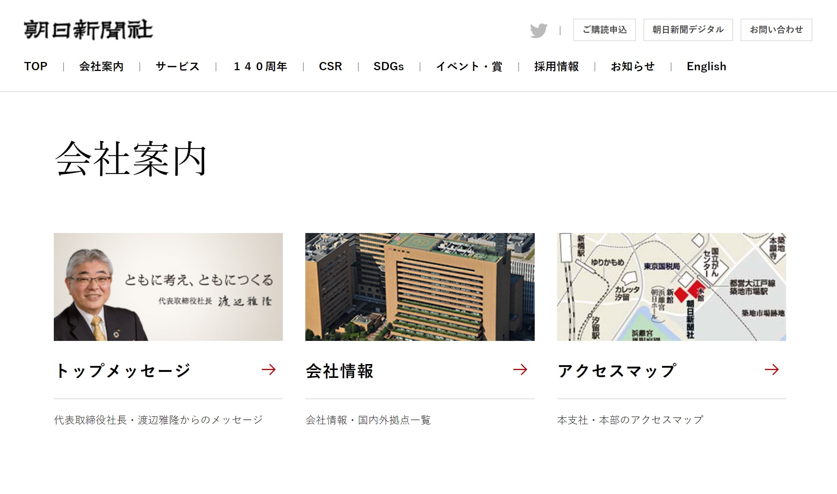The image size is (837, 494).
Task: Open アクセスマップ link heading
Action: click(617, 371)
